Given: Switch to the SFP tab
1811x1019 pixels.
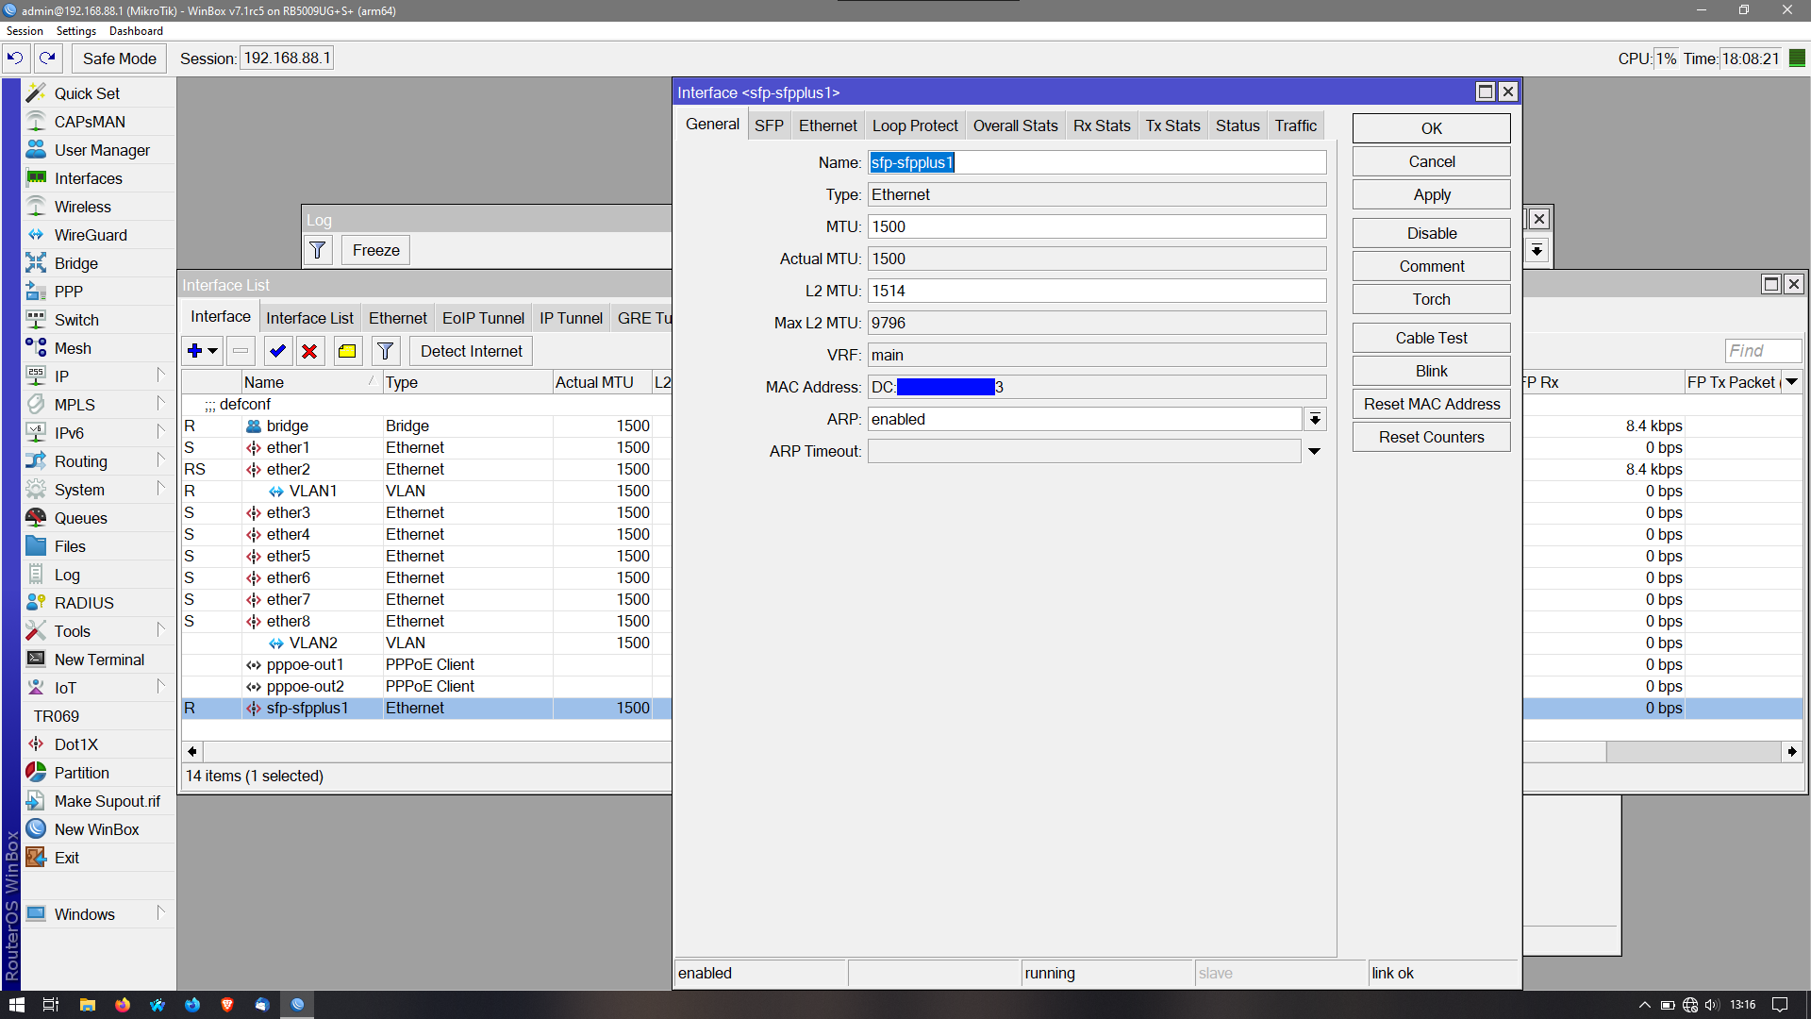Looking at the screenshot, I should pyautogui.click(x=769, y=125).
